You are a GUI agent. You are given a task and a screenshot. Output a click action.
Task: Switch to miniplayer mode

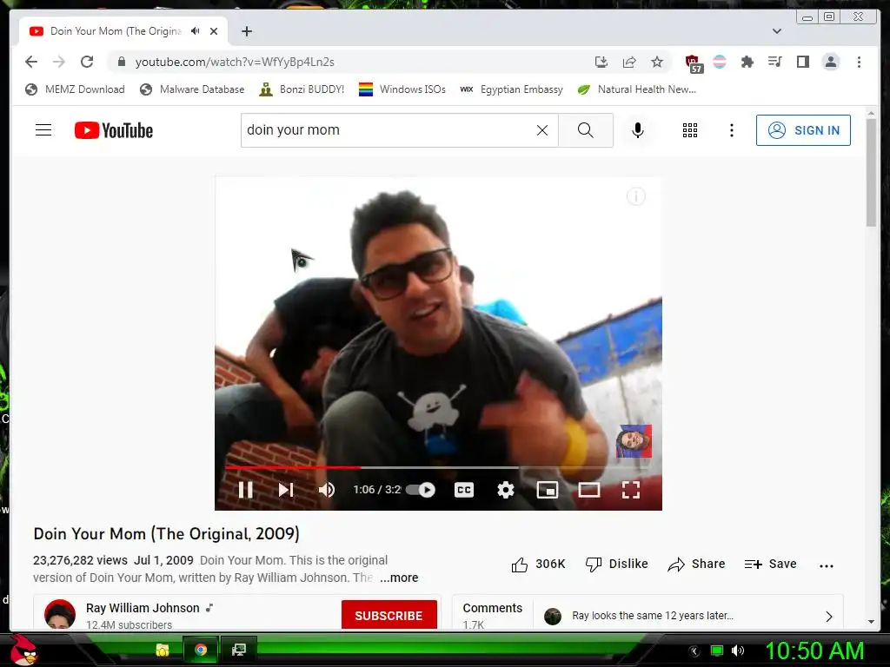(548, 490)
